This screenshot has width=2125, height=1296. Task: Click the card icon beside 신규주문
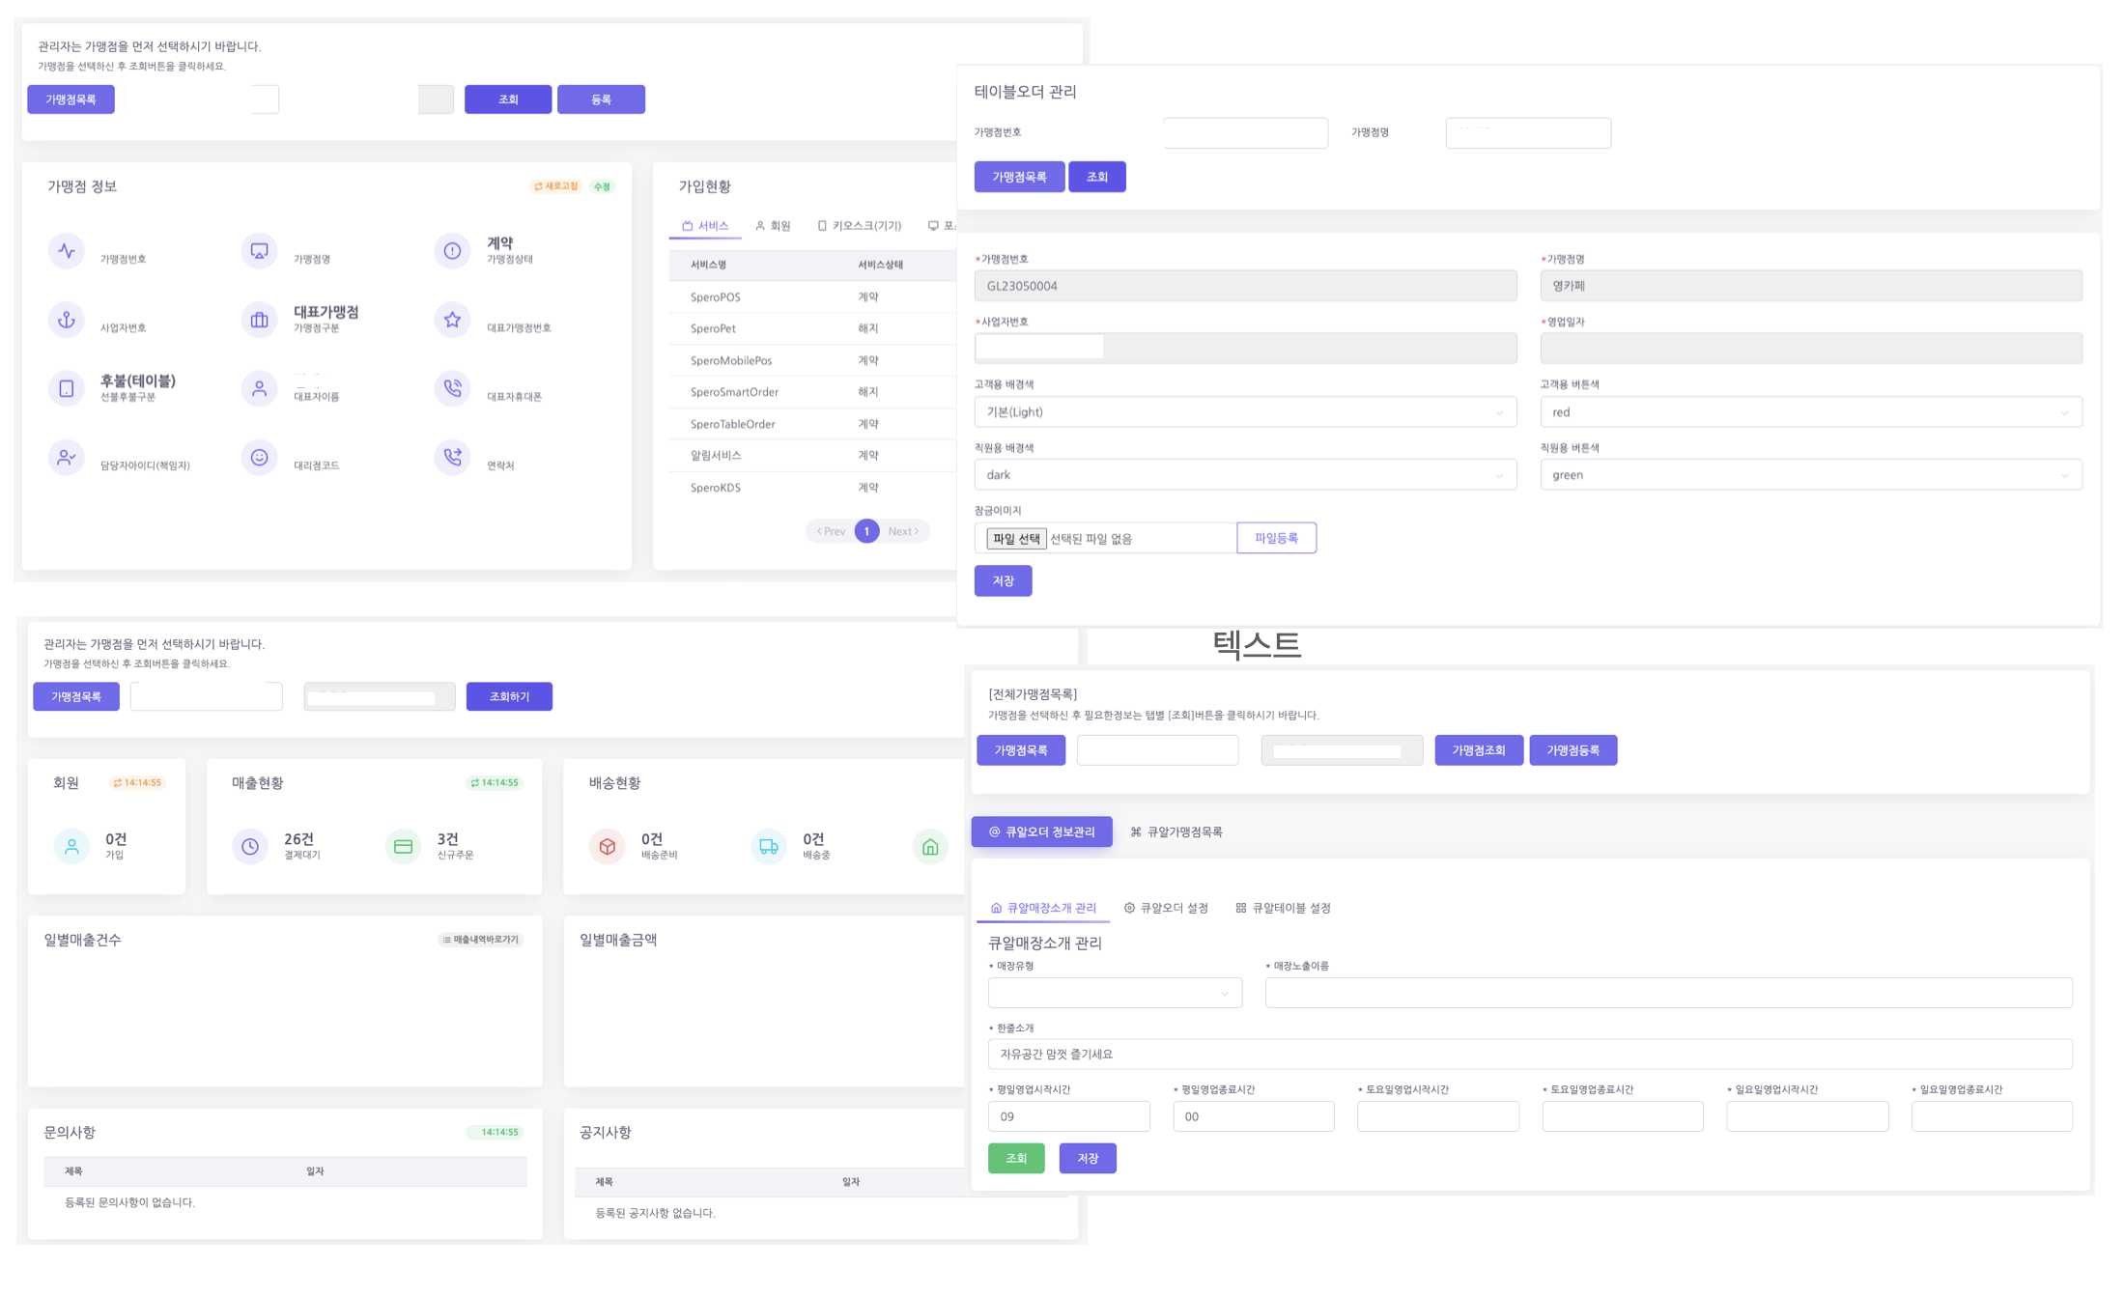click(x=403, y=847)
